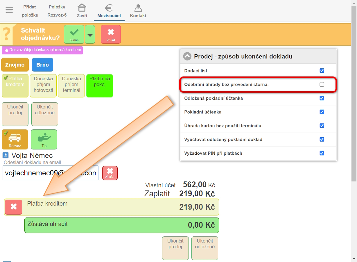357x262 pixels.
Task: Select the Mezisoučet euro tab
Action: point(109,11)
